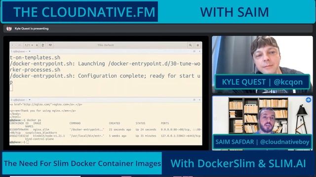The height and width of the screenshot is (177, 316).
Task: Add terminal down in Tilix header
Action: tap(50, 45)
